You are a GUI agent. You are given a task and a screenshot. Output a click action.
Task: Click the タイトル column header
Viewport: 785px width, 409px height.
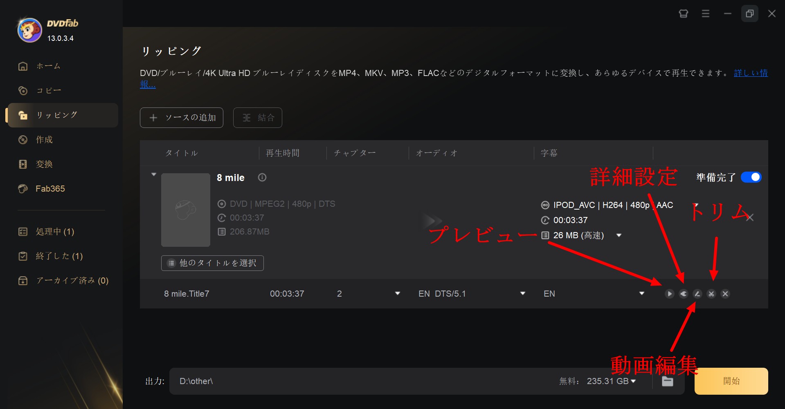coord(181,153)
